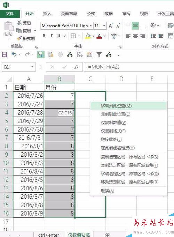Toggle top vertical alignment
The height and width of the screenshot is (237, 174).
[128, 24]
